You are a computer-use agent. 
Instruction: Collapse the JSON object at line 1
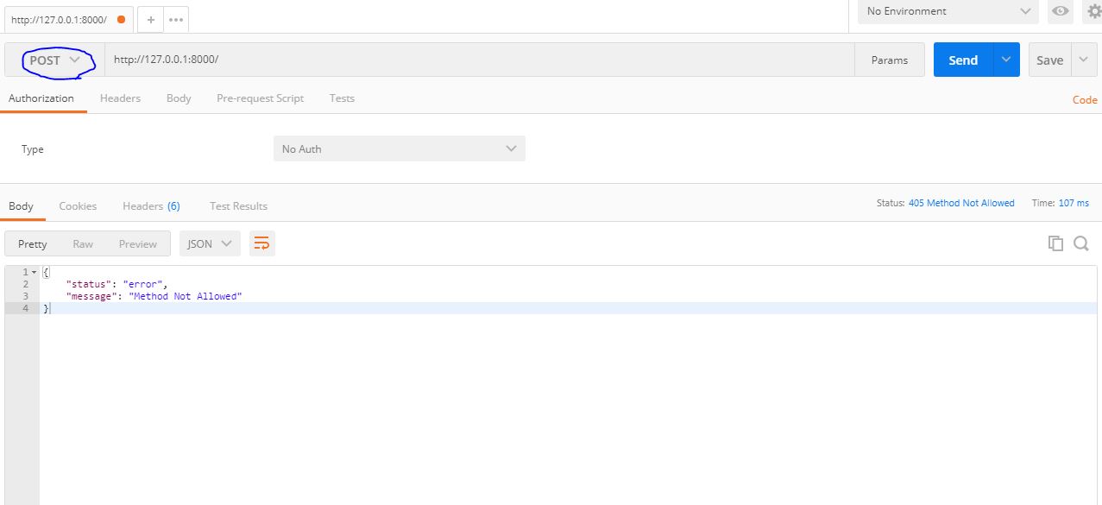click(34, 273)
